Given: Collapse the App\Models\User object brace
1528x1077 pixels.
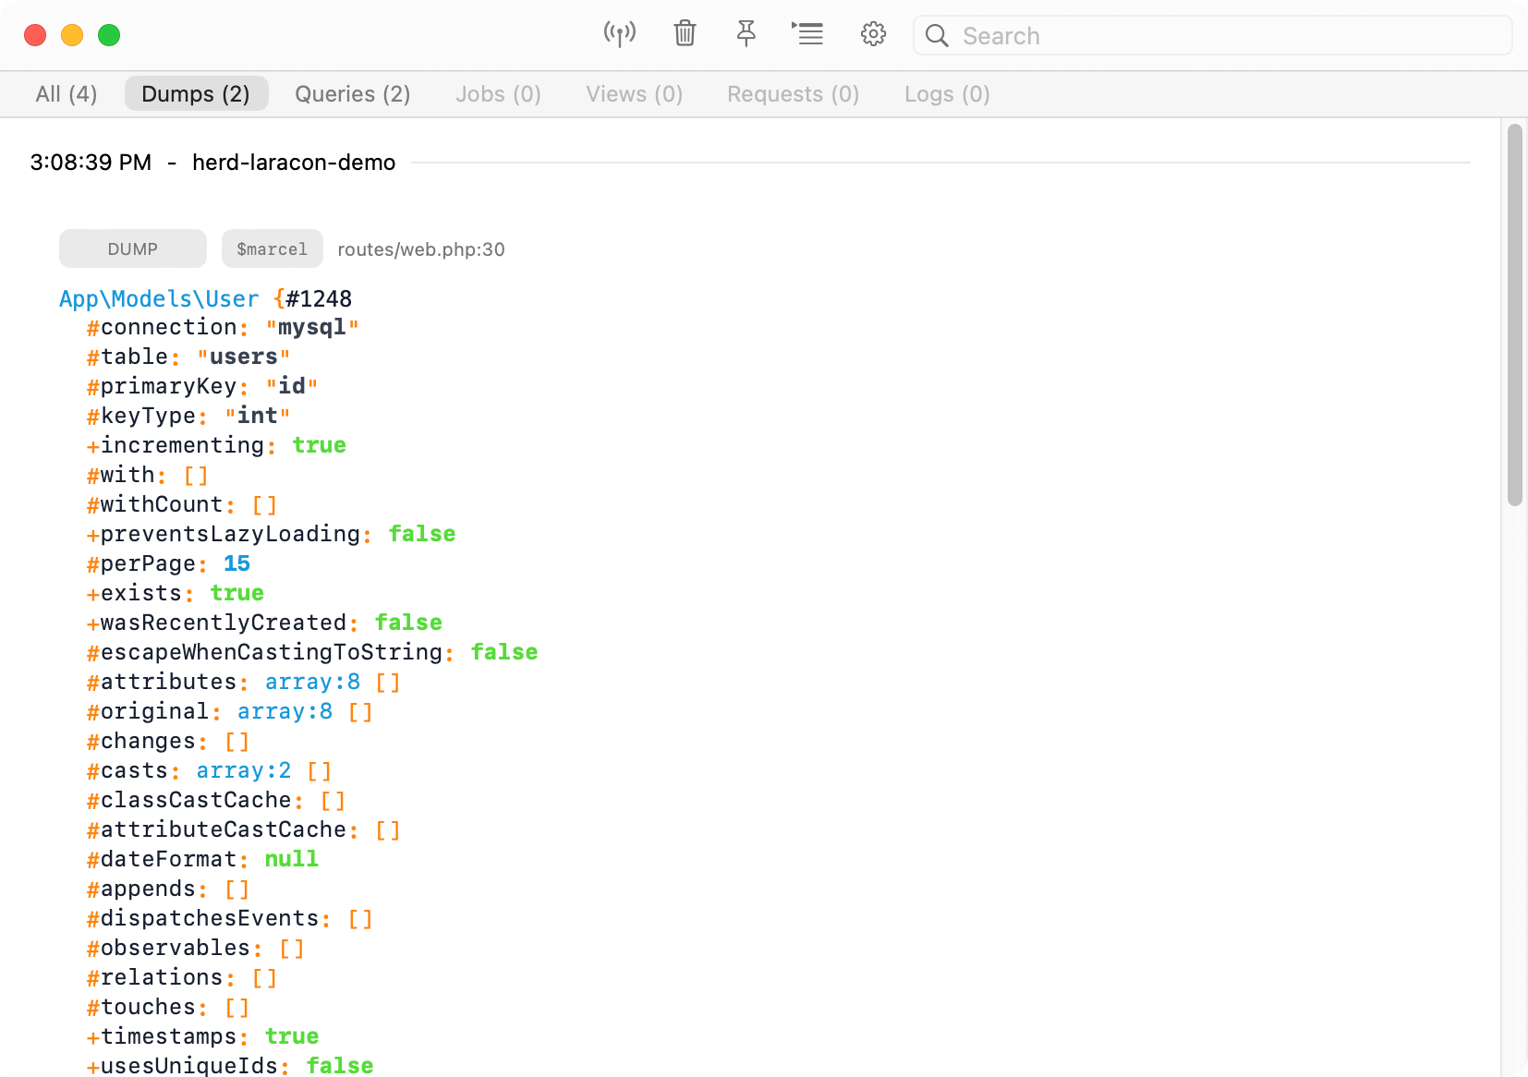Looking at the screenshot, I should pyautogui.click(x=279, y=298).
